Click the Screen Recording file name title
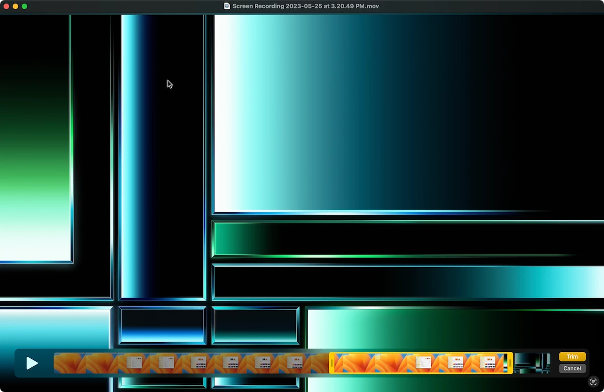This screenshot has height=392, width=604. point(306,6)
